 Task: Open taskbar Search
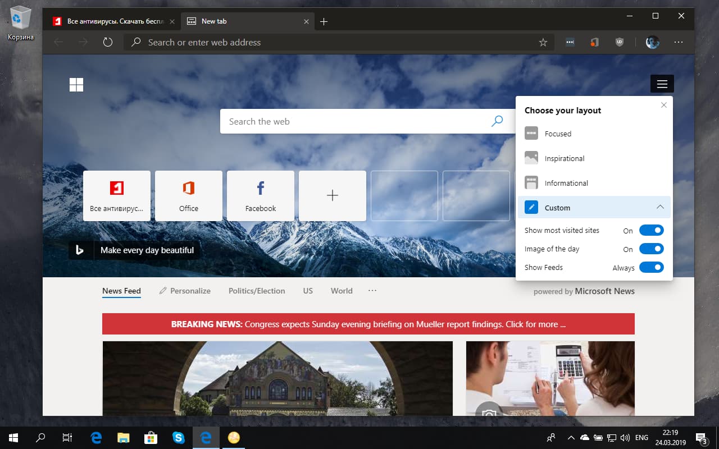(x=40, y=438)
